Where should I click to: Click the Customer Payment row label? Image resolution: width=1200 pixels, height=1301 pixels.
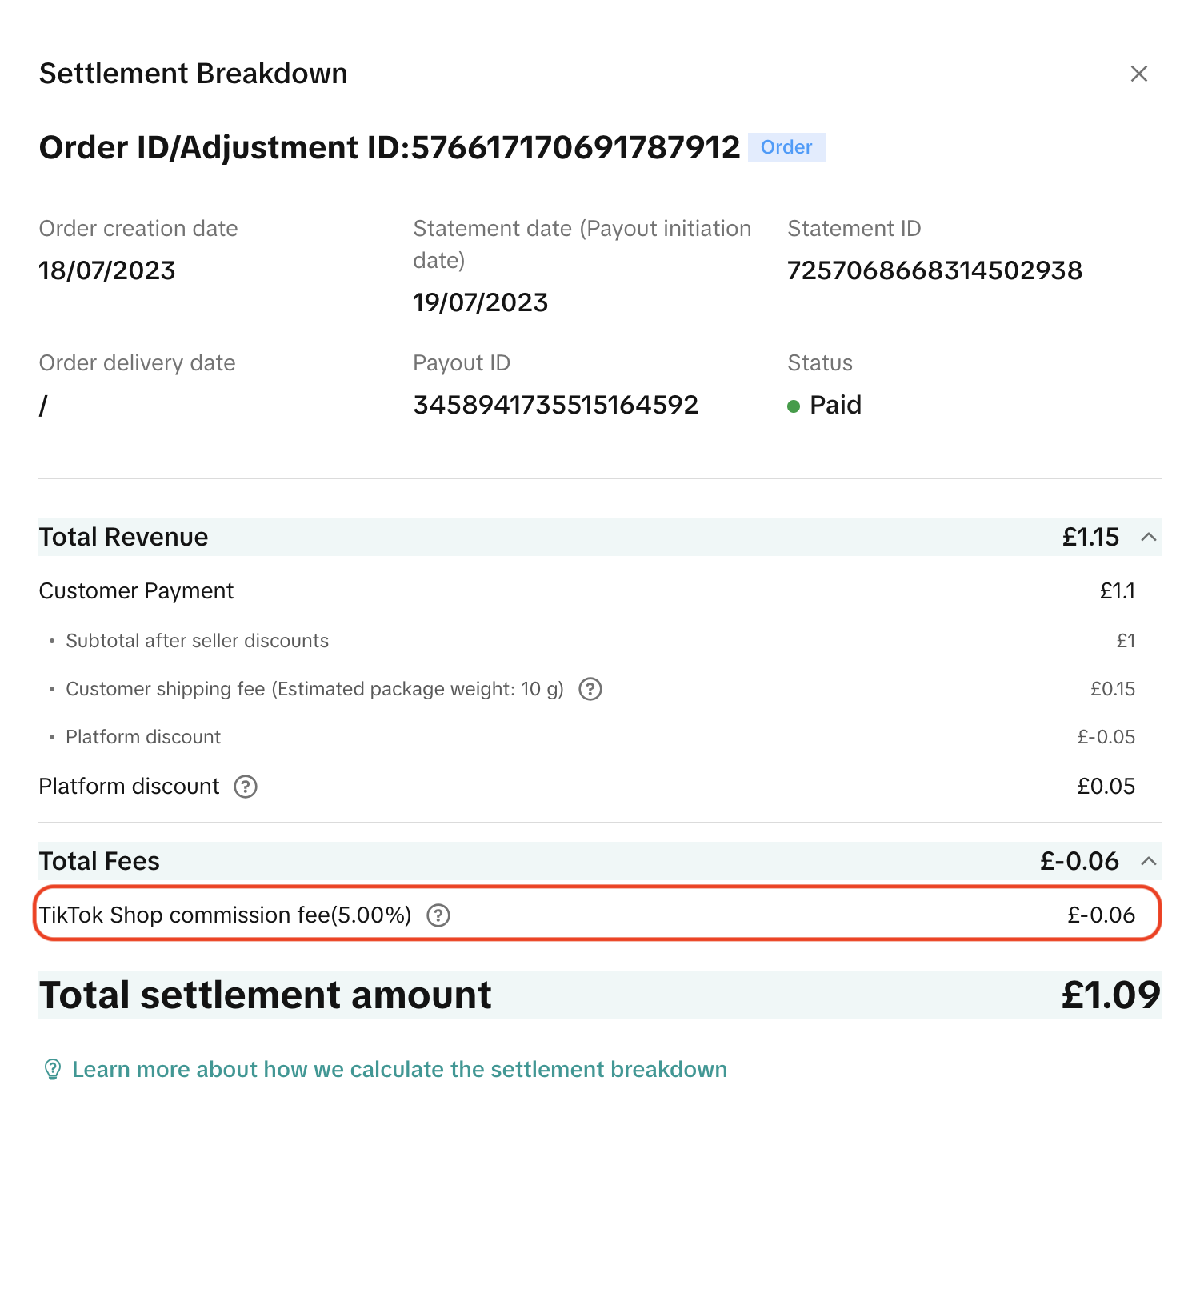coord(136,591)
